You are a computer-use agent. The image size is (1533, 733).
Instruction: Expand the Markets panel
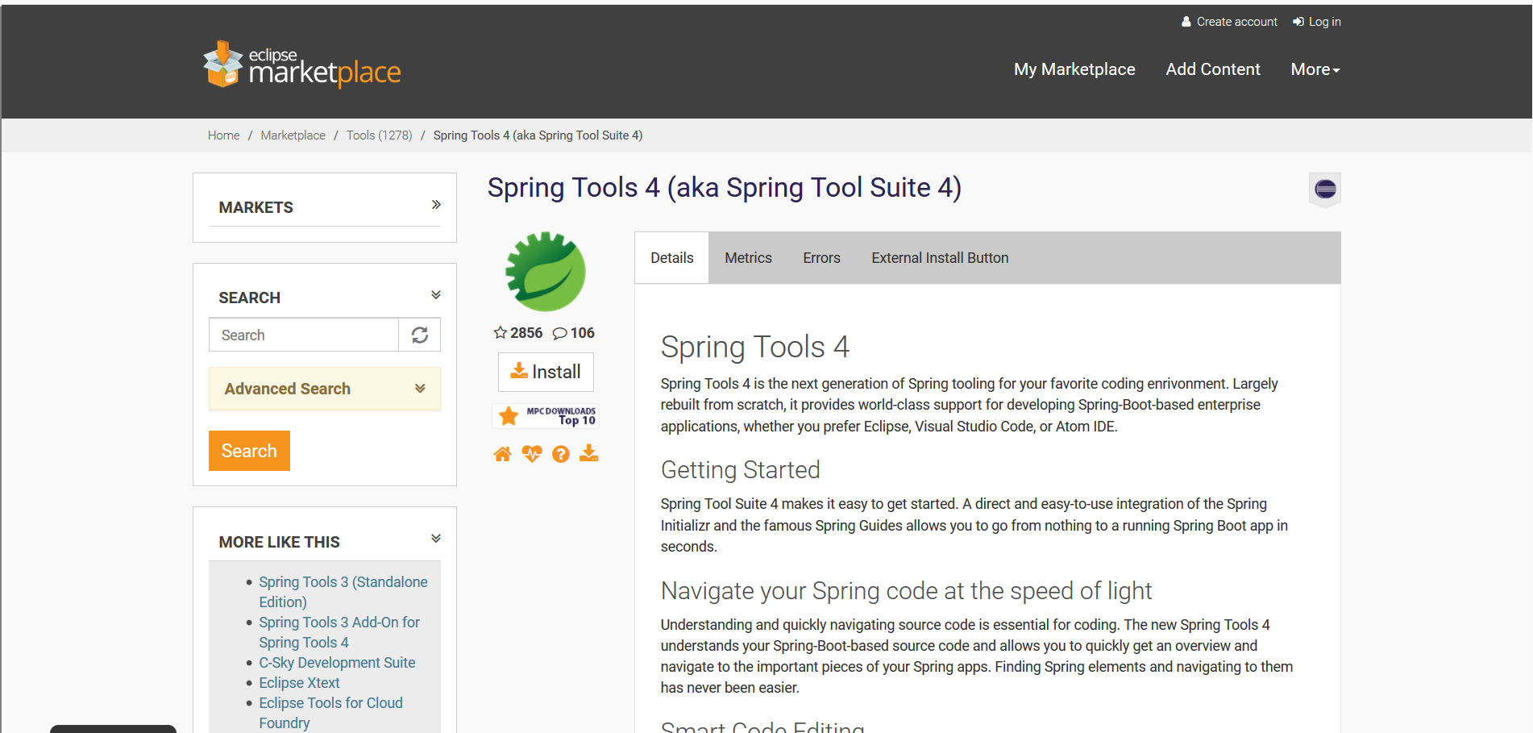(x=436, y=205)
